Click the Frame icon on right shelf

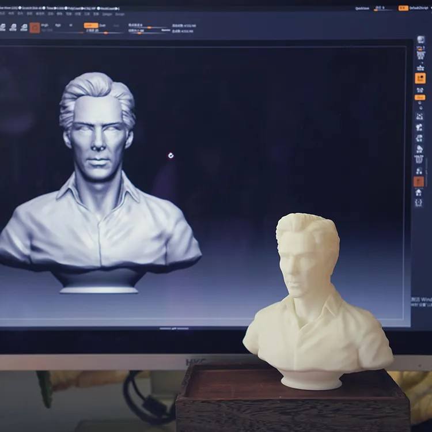419,116
